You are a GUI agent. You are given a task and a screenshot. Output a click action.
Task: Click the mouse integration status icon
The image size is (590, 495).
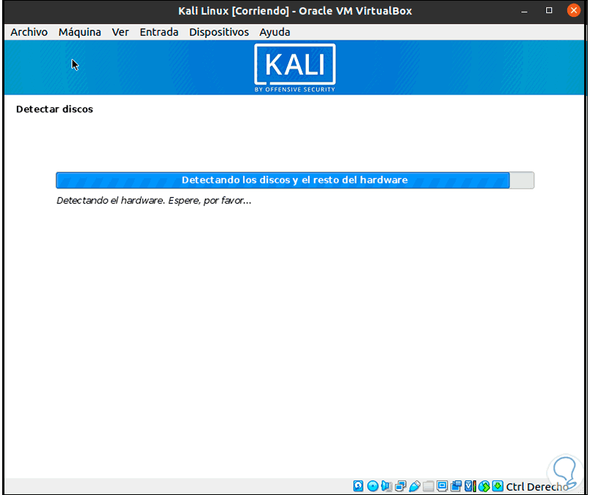[484, 486]
